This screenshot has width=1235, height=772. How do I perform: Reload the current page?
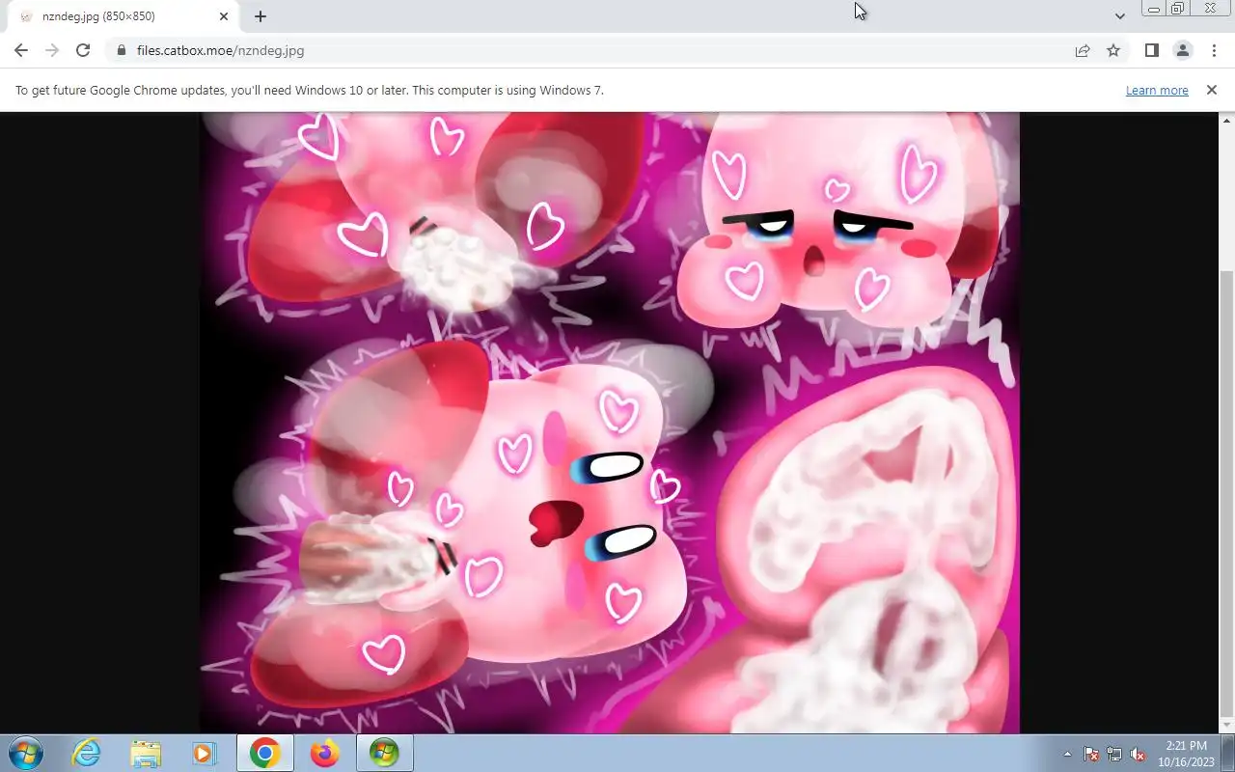[83, 50]
